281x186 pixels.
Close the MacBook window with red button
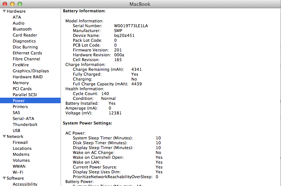tap(5, 4)
